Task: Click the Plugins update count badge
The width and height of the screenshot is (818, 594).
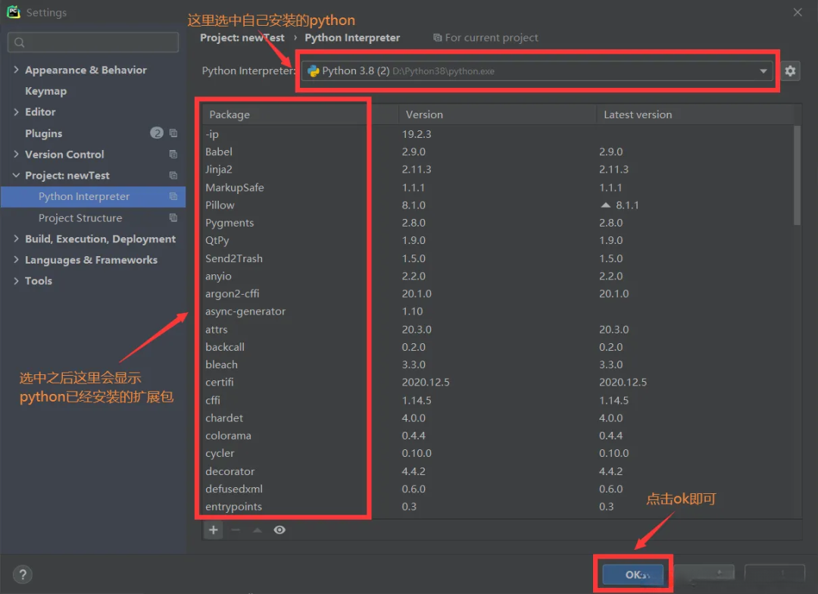Action: tap(157, 133)
